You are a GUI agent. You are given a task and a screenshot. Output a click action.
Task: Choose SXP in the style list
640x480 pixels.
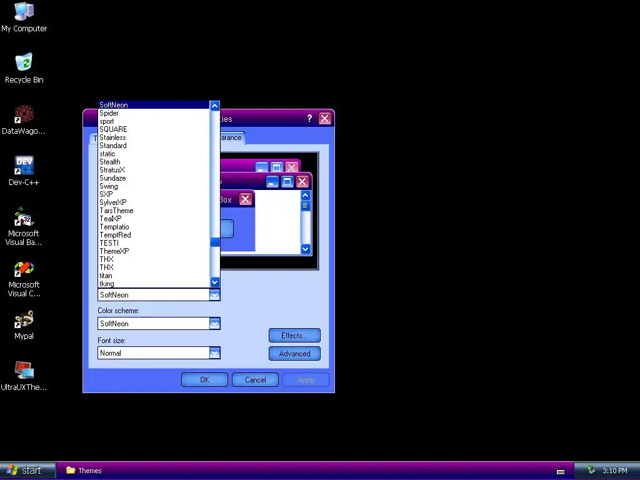[x=154, y=194]
